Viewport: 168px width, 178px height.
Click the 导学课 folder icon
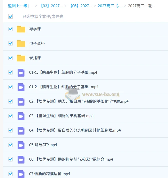21,29
